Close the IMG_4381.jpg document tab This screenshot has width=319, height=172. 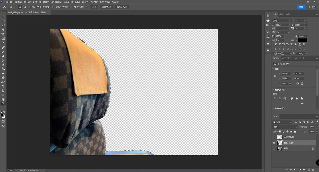coord(49,13)
